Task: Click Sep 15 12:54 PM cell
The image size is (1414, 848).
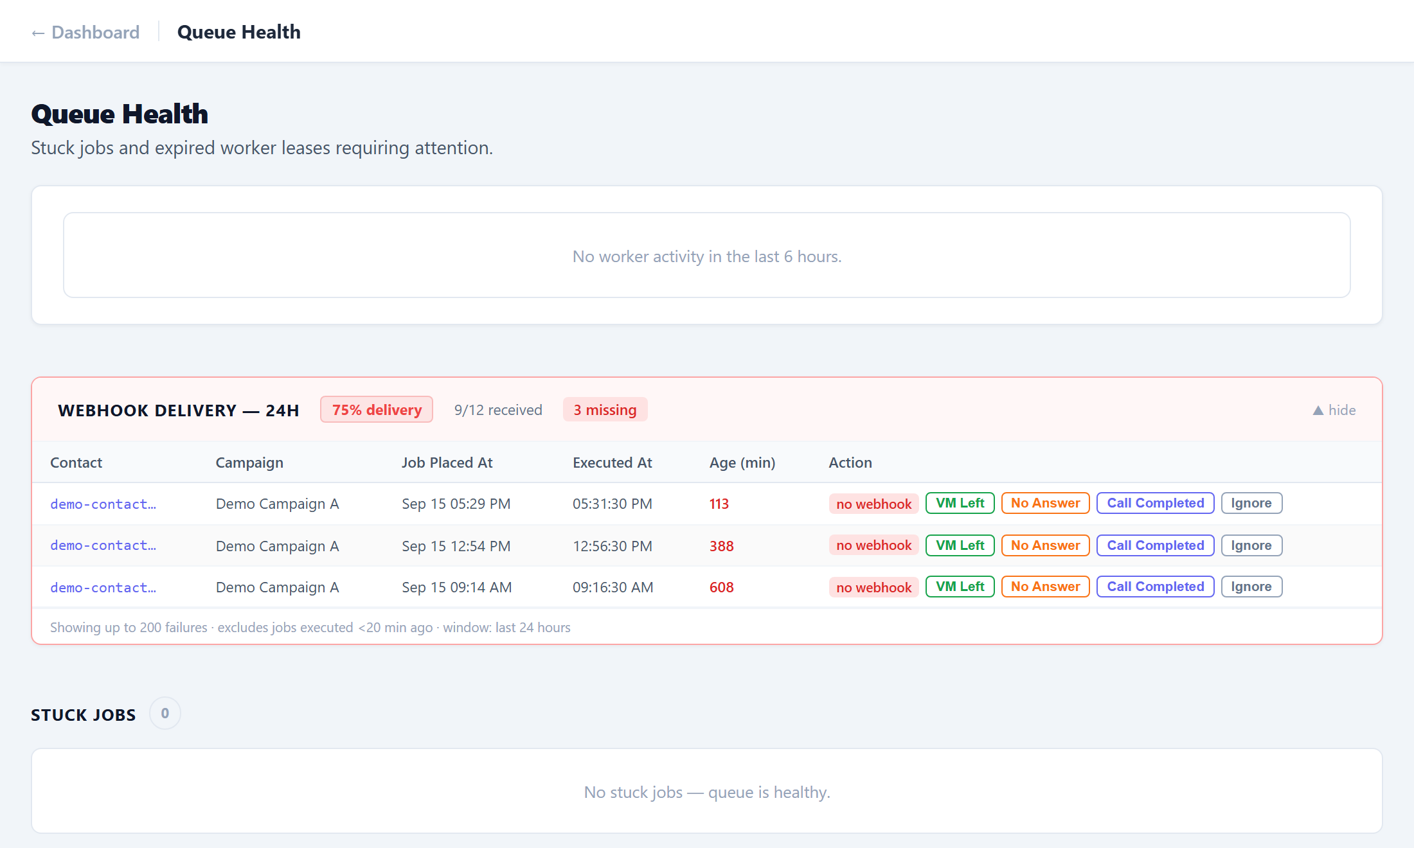Action: point(456,546)
